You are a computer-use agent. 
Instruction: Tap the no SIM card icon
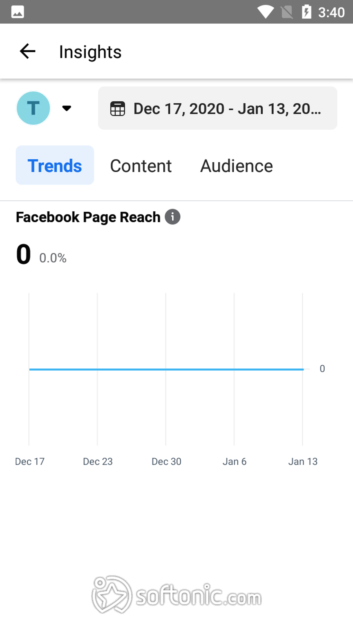(x=287, y=12)
